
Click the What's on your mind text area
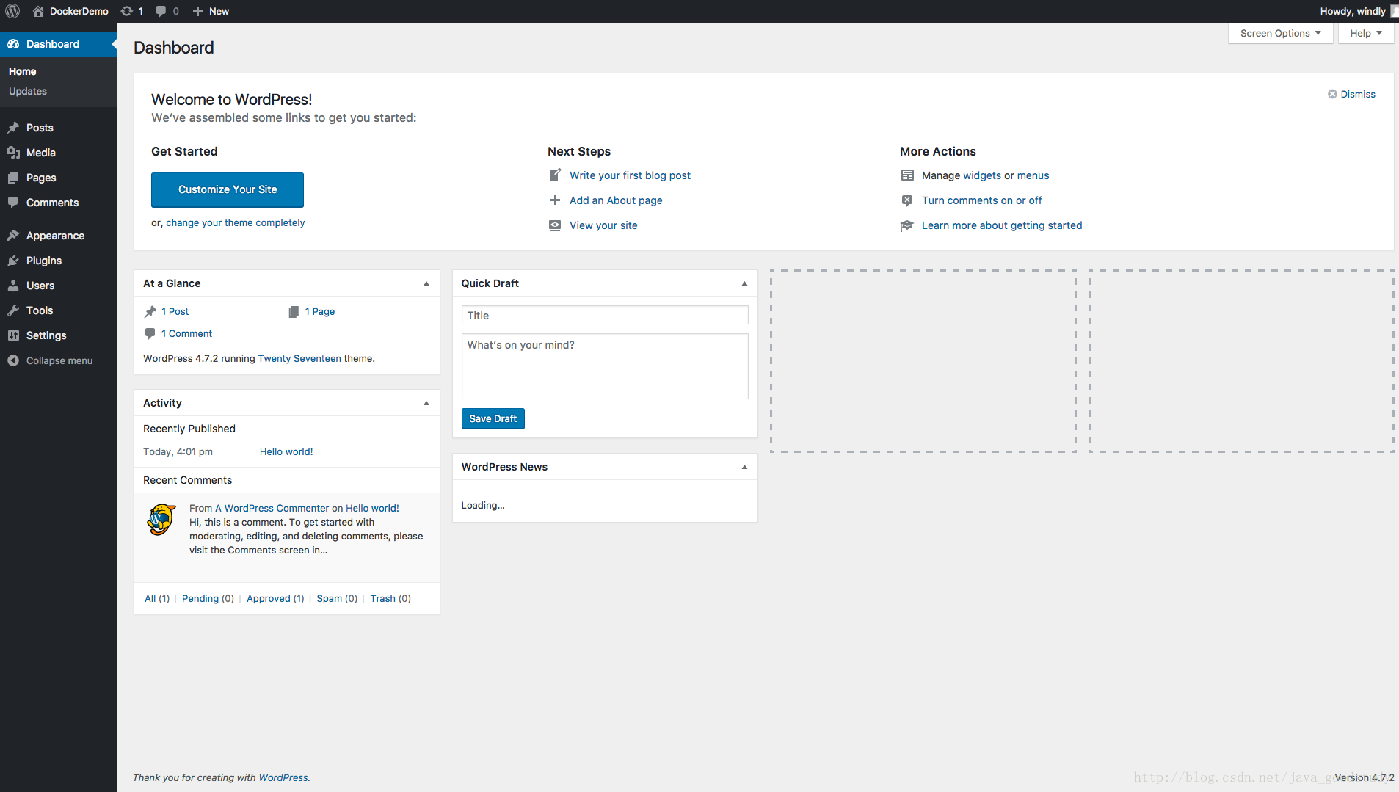pos(605,366)
